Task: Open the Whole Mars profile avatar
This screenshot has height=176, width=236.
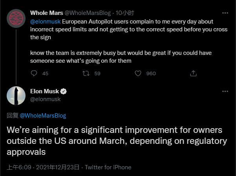Action: (16, 18)
